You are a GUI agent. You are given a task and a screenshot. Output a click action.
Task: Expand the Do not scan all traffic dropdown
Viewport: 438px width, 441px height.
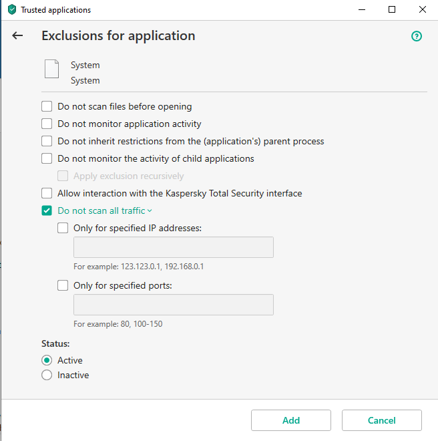click(x=105, y=210)
